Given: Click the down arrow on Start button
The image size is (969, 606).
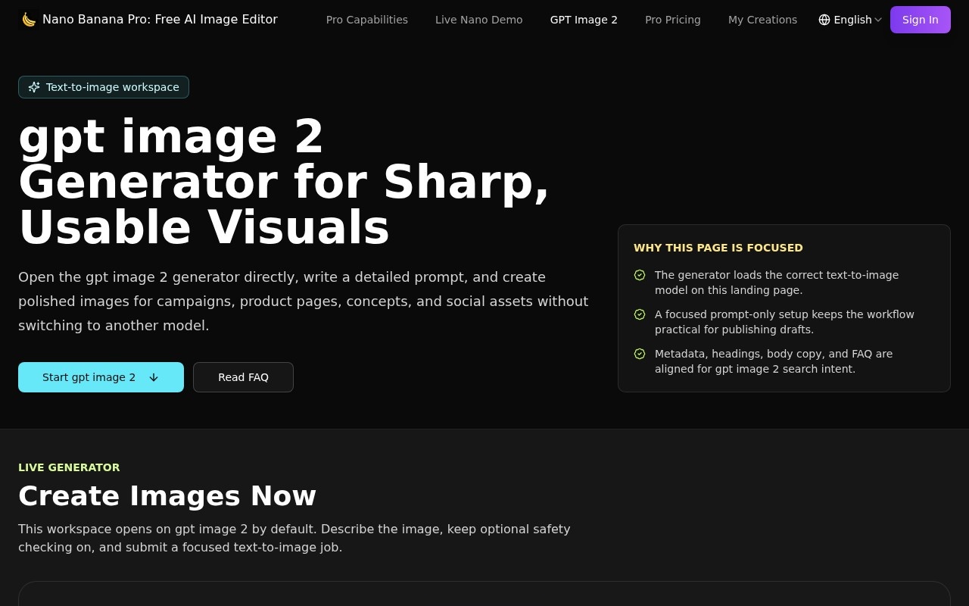Looking at the screenshot, I should click(x=154, y=377).
